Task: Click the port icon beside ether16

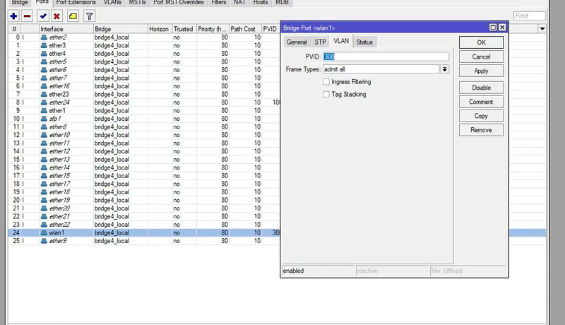Action: pos(44,86)
